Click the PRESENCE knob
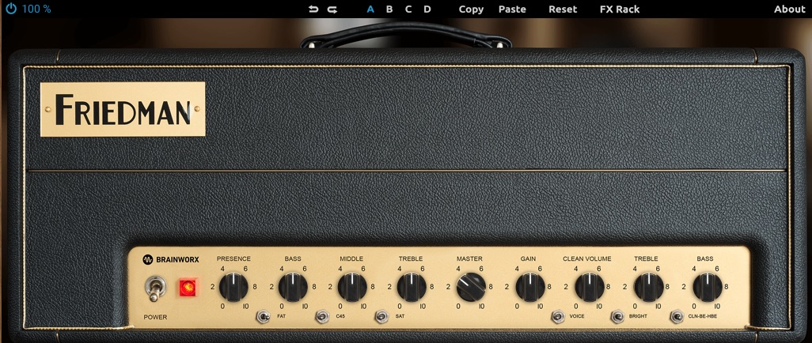Image resolution: width=812 pixels, height=343 pixels. [x=233, y=287]
